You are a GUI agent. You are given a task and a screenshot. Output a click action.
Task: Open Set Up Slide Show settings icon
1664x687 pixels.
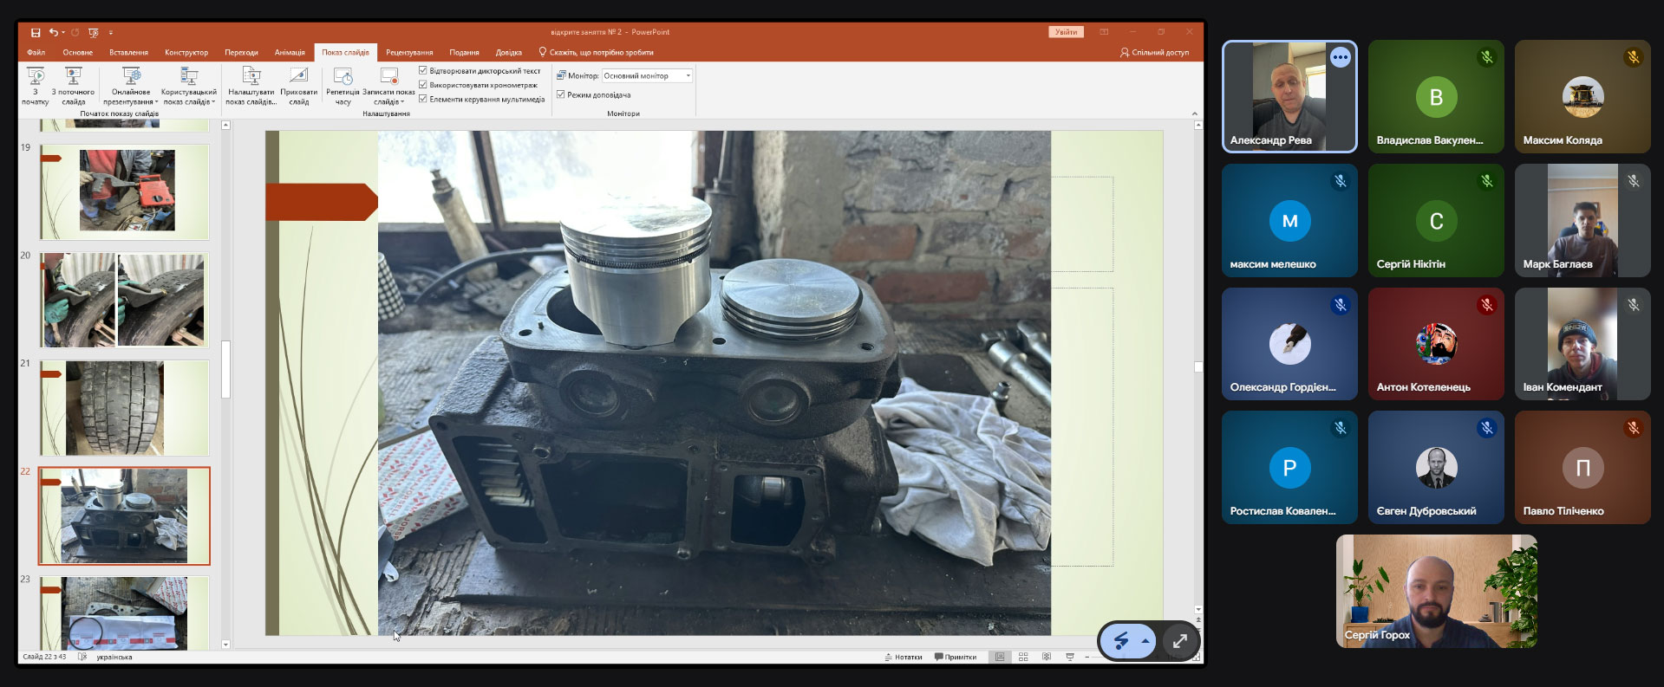tap(251, 77)
